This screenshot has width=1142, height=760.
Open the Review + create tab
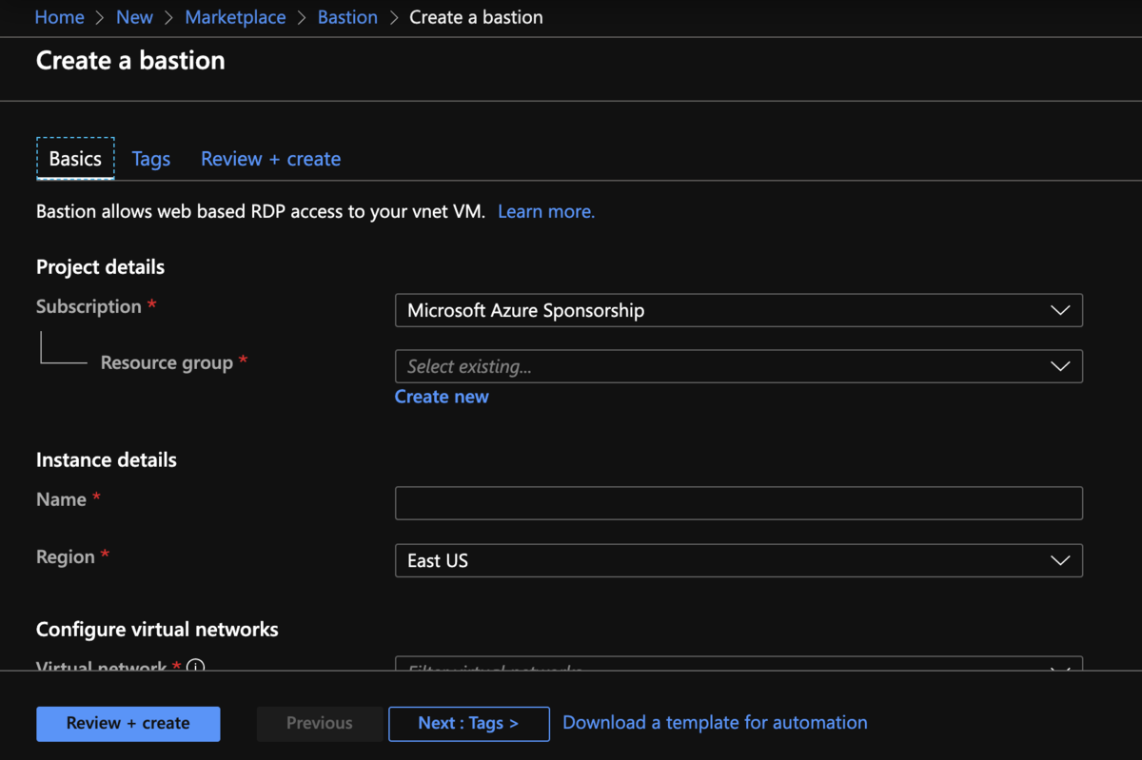pyautogui.click(x=270, y=159)
